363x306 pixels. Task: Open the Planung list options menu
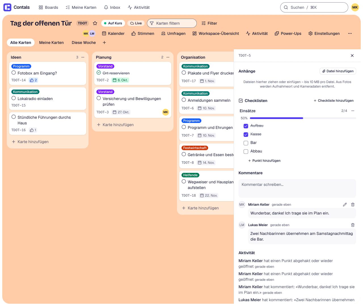click(168, 57)
